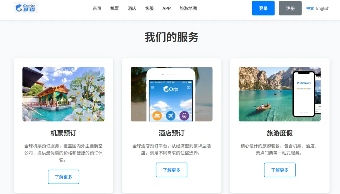
Task: Click the purple train icon
Action: click(x=184, y=116)
